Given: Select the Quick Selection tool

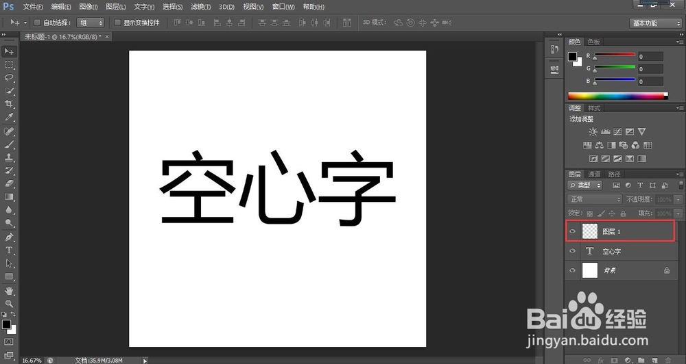Looking at the screenshot, I should click(9, 91).
